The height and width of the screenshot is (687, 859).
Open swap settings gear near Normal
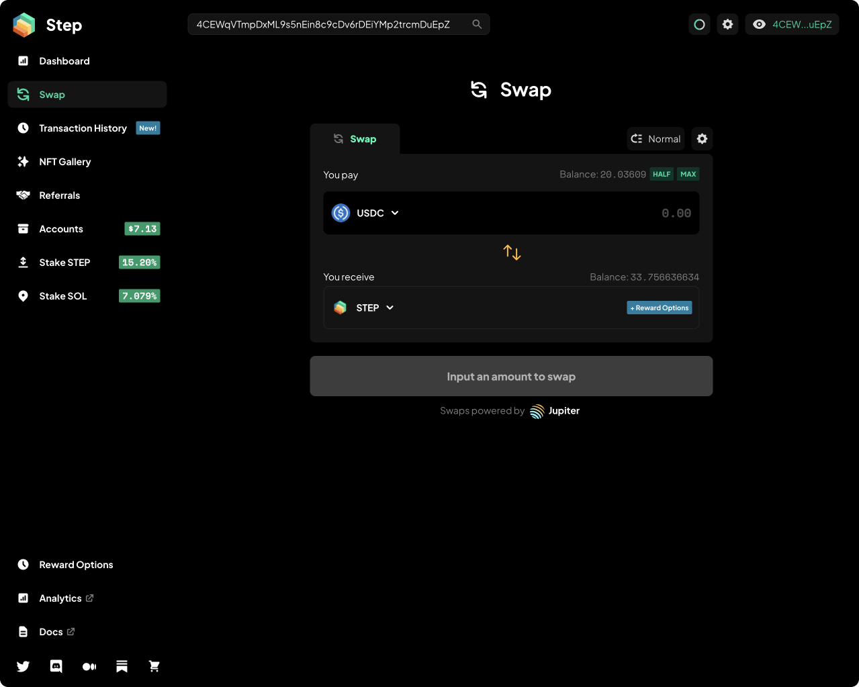click(x=702, y=139)
